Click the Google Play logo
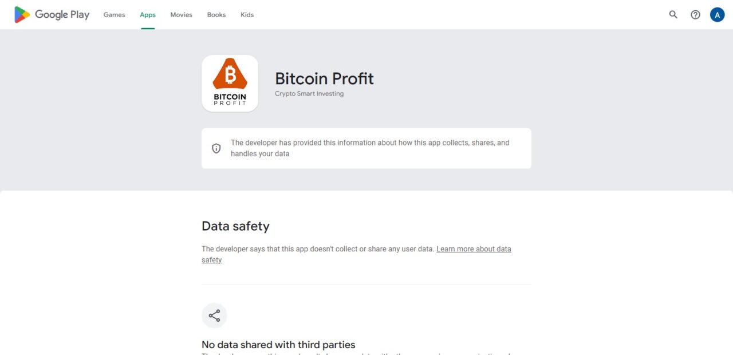Viewport: 733px width, 355px height. pos(52,15)
